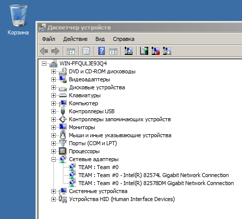This screenshot has height=219, width=242.
Task: Toggle show/hide console tree icon
Action: [x=71, y=51]
